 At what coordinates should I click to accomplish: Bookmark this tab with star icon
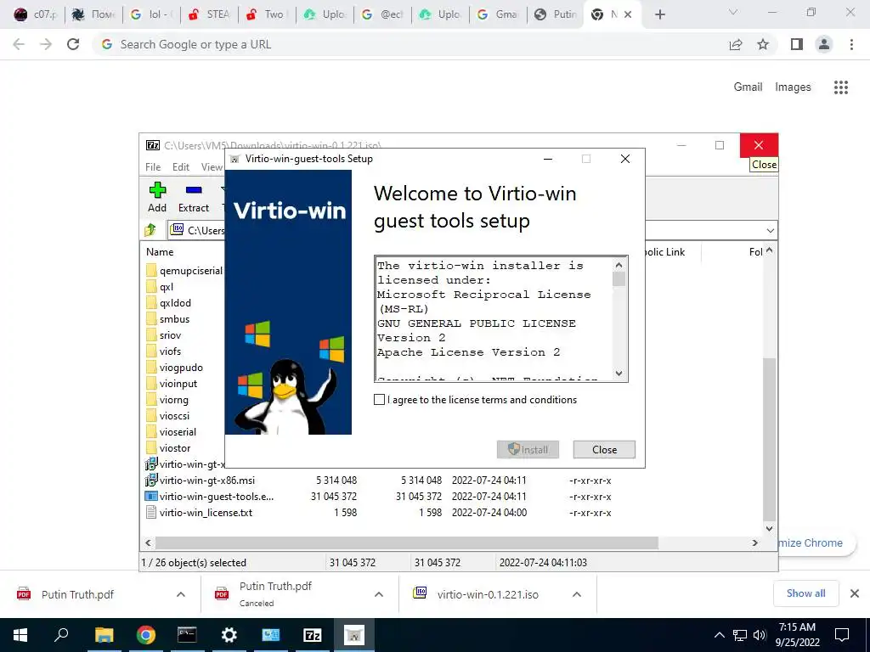coord(763,44)
